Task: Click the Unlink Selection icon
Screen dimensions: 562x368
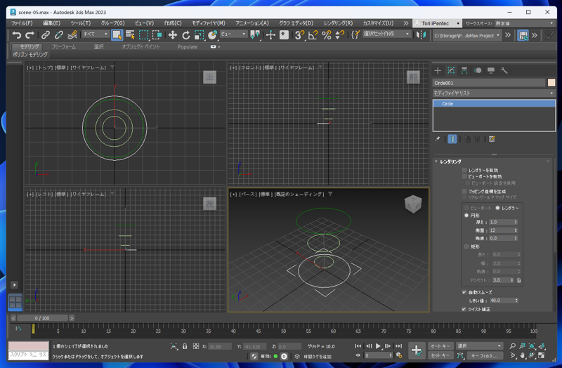Action: pyautogui.click(x=59, y=34)
